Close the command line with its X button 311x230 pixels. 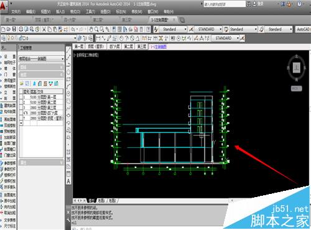click(68, 213)
